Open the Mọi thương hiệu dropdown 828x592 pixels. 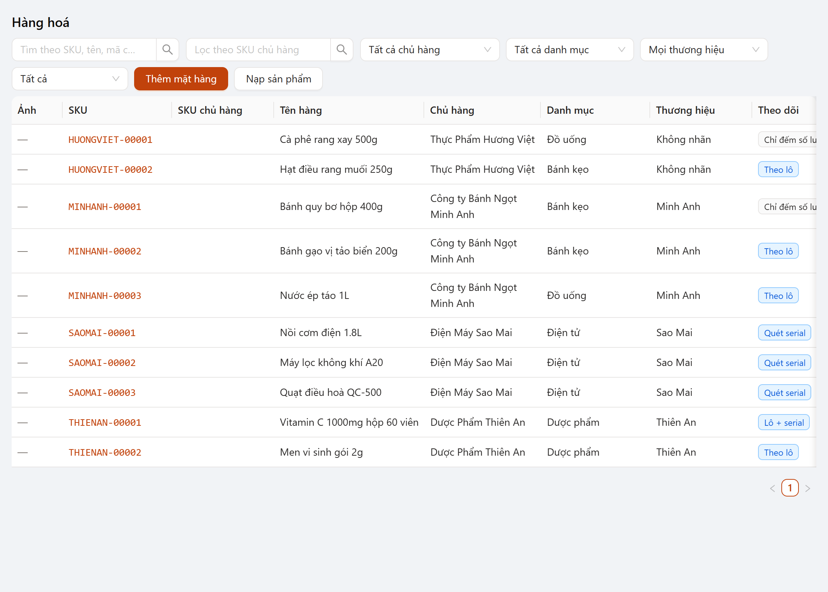[x=704, y=50]
